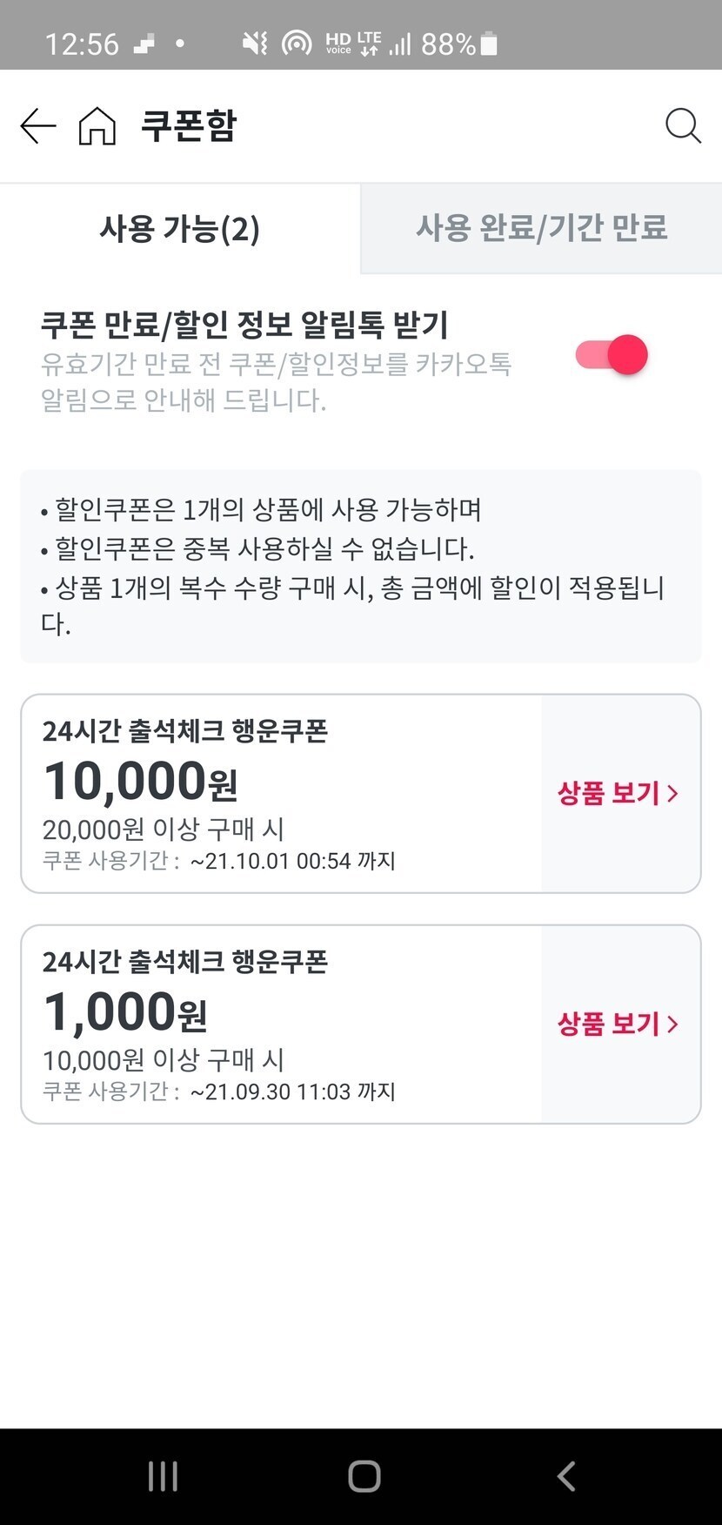Tap the muted sound status icon

click(255, 44)
